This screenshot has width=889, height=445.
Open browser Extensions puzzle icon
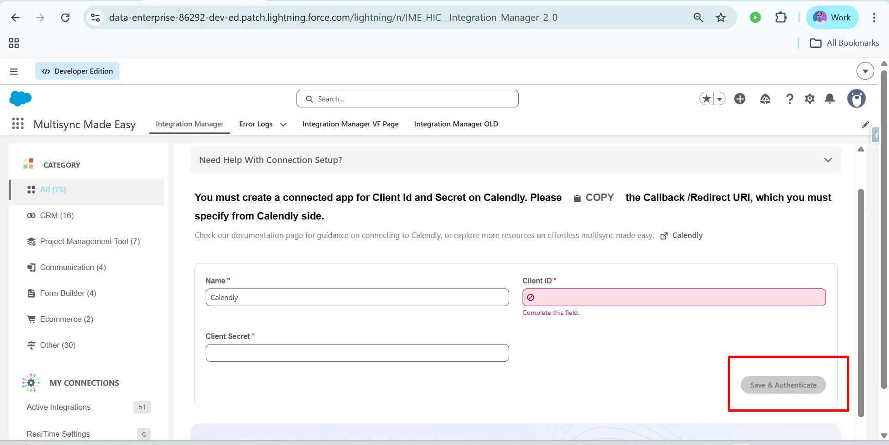[781, 18]
